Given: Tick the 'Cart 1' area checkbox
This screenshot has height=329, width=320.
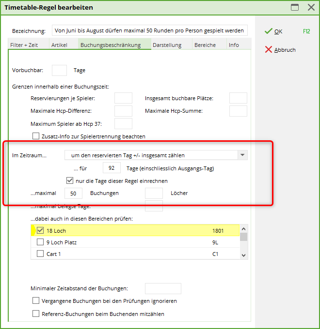Looking at the screenshot, I should tap(41, 254).
